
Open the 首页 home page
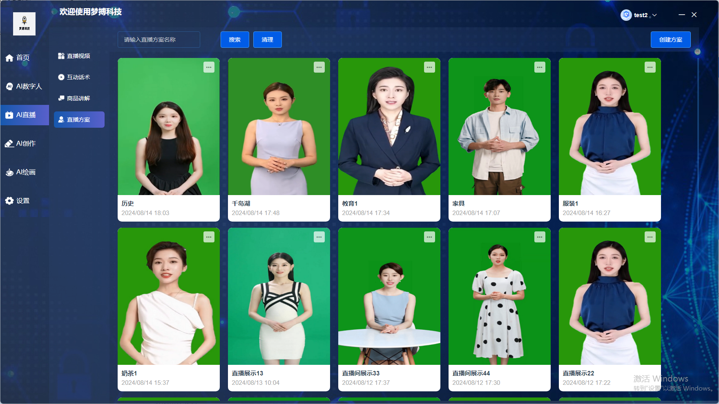coord(18,58)
